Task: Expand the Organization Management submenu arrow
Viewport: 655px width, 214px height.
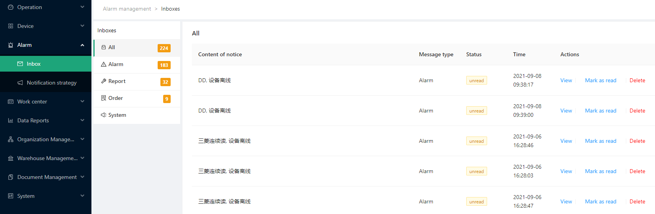Action: [82, 139]
